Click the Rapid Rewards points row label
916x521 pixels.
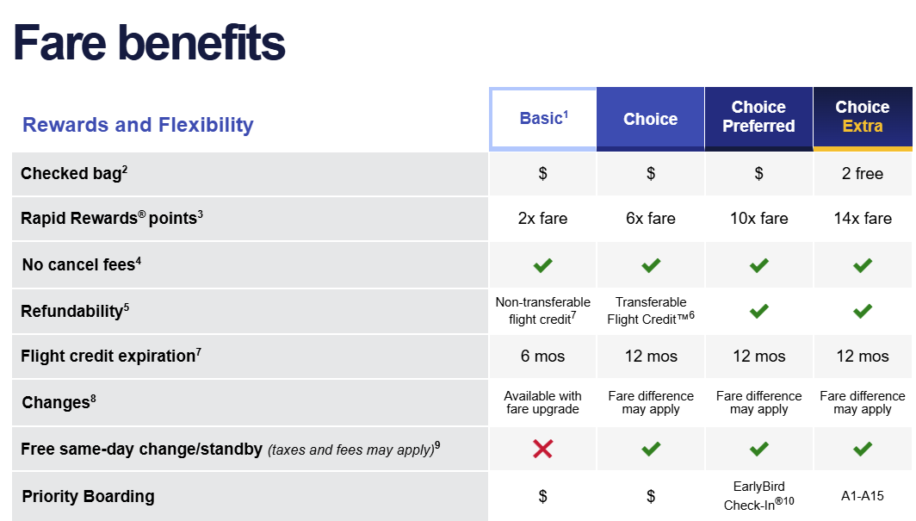[112, 218]
